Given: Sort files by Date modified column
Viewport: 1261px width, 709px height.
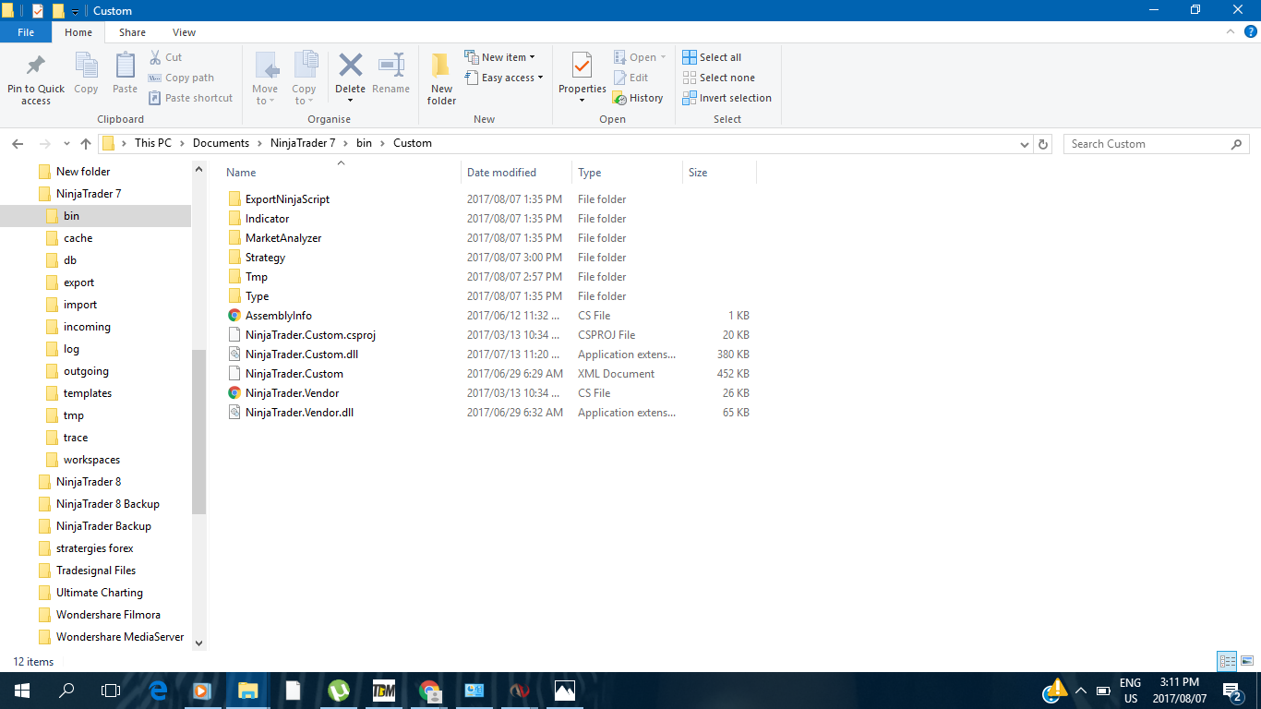Looking at the screenshot, I should [x=516, y=173].
